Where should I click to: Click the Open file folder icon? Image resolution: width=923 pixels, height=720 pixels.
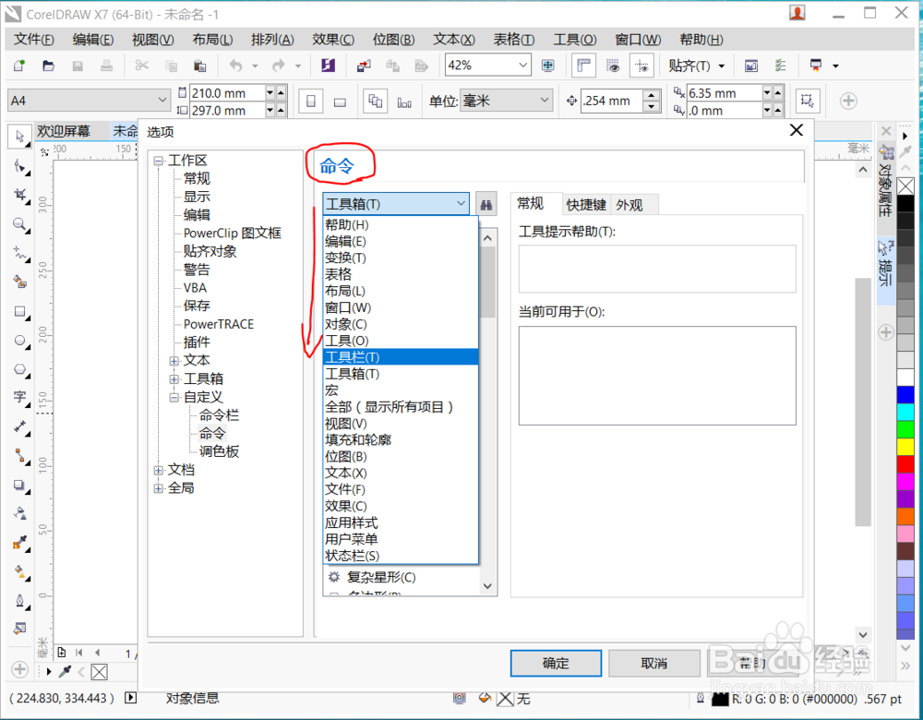click(48, 66)
